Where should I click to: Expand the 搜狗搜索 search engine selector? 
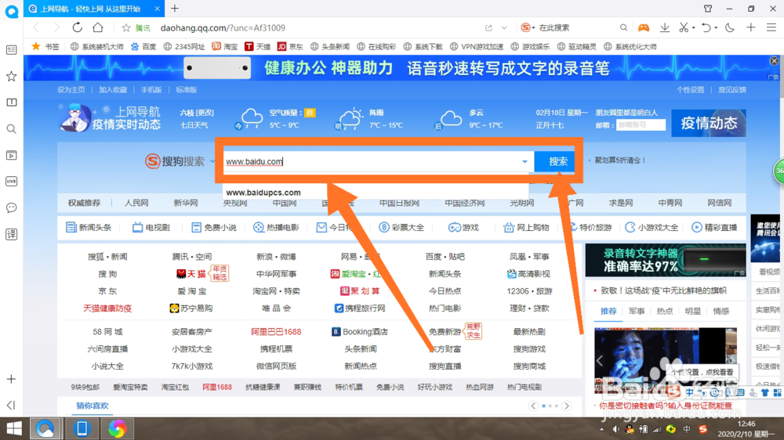click(212, 161)
